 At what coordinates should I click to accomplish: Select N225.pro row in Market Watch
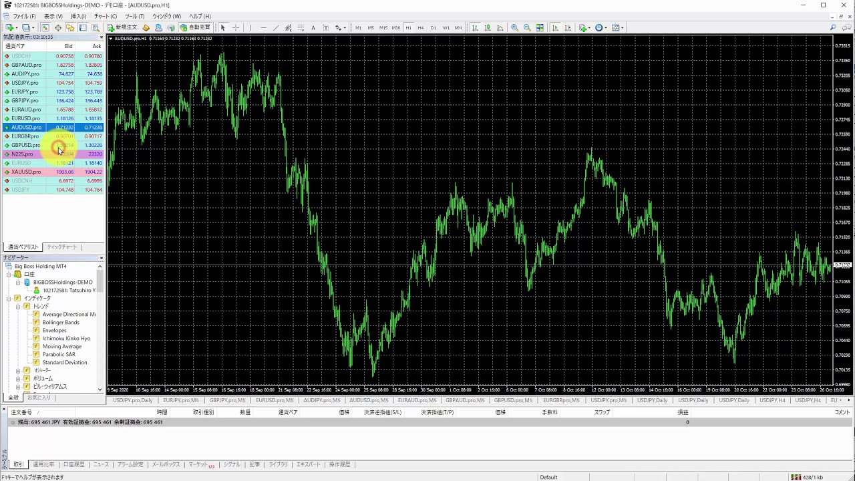pyautogui.click(x=53, y=154)
